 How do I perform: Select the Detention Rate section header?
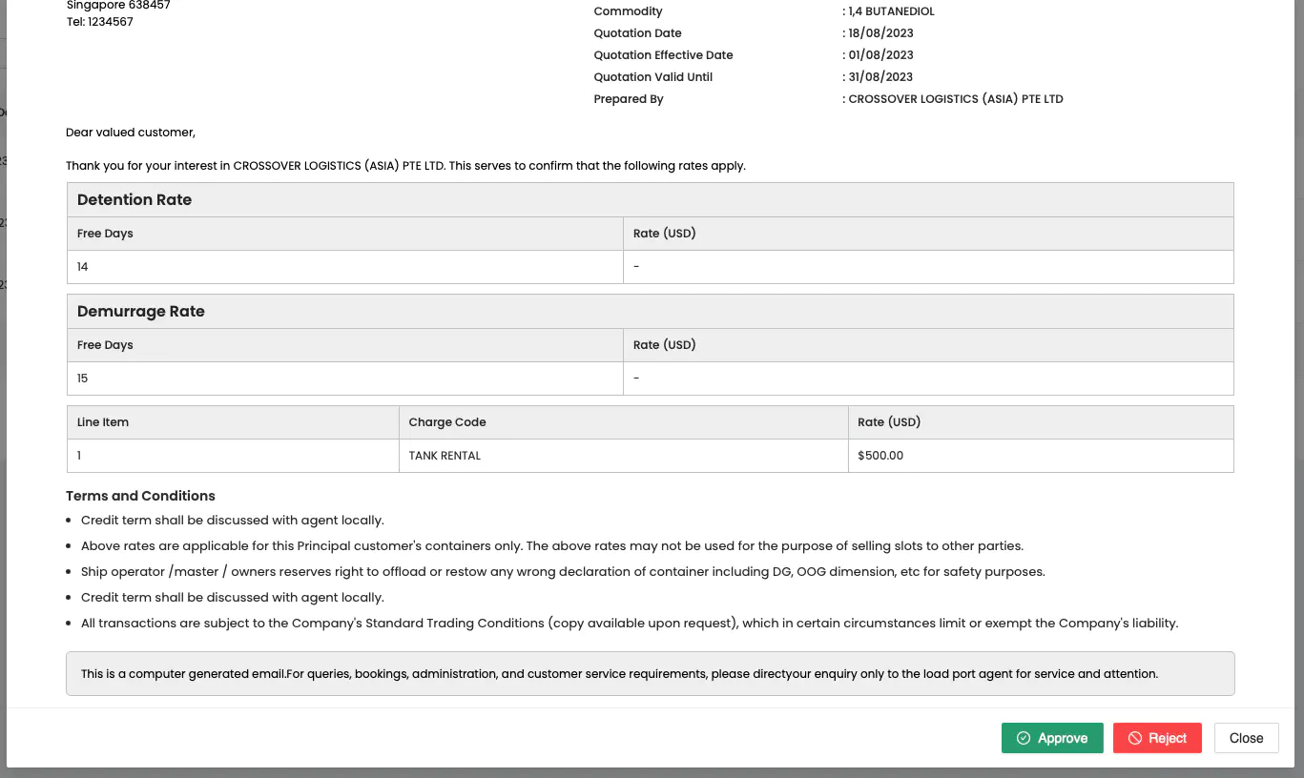pos(135,200)
